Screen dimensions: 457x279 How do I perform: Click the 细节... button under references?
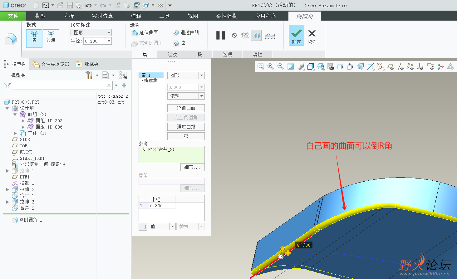pyautogui.click(x=193, y=167)
